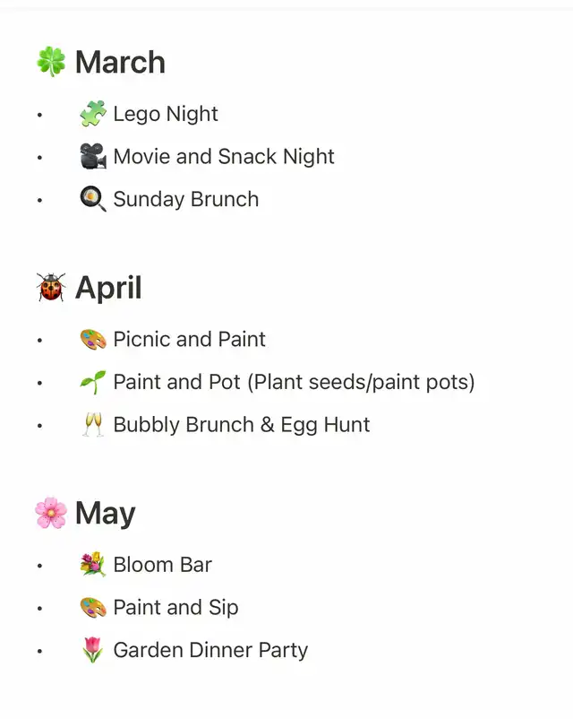This screenshot has height=719, width=573.
Task: Click the puzzle piece emoji for Lego Night
Action: 93,114
